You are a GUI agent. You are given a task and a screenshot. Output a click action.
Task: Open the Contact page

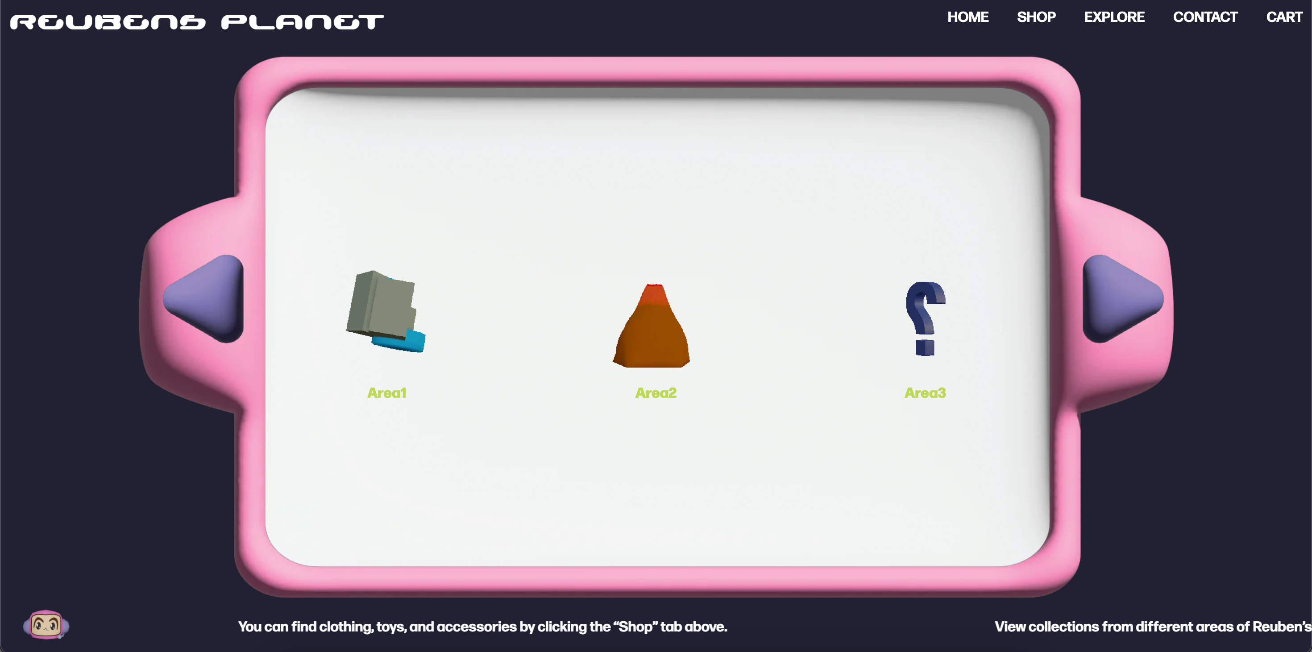(x=1205, y=17)
